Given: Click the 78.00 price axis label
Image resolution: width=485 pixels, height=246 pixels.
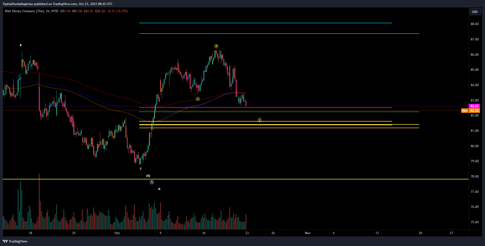Looking at the screenshot, I should [474, 177].
